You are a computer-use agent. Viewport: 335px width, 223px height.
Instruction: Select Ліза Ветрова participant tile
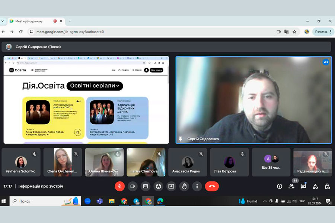(x=229, y=162)
